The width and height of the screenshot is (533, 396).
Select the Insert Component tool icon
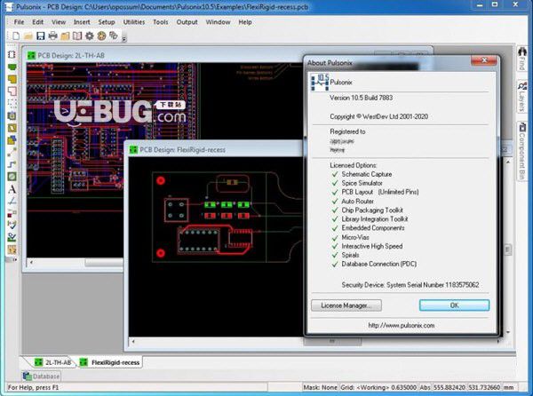(12, 55)
